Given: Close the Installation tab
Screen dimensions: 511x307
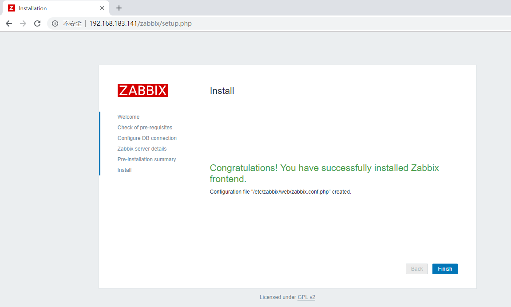Looking at the screenshot, I should click(x=102, y=8).
